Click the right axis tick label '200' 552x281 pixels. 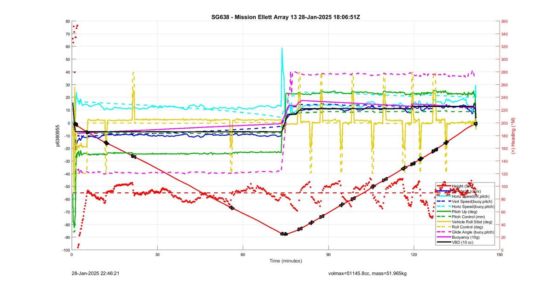tap(505, 123)
